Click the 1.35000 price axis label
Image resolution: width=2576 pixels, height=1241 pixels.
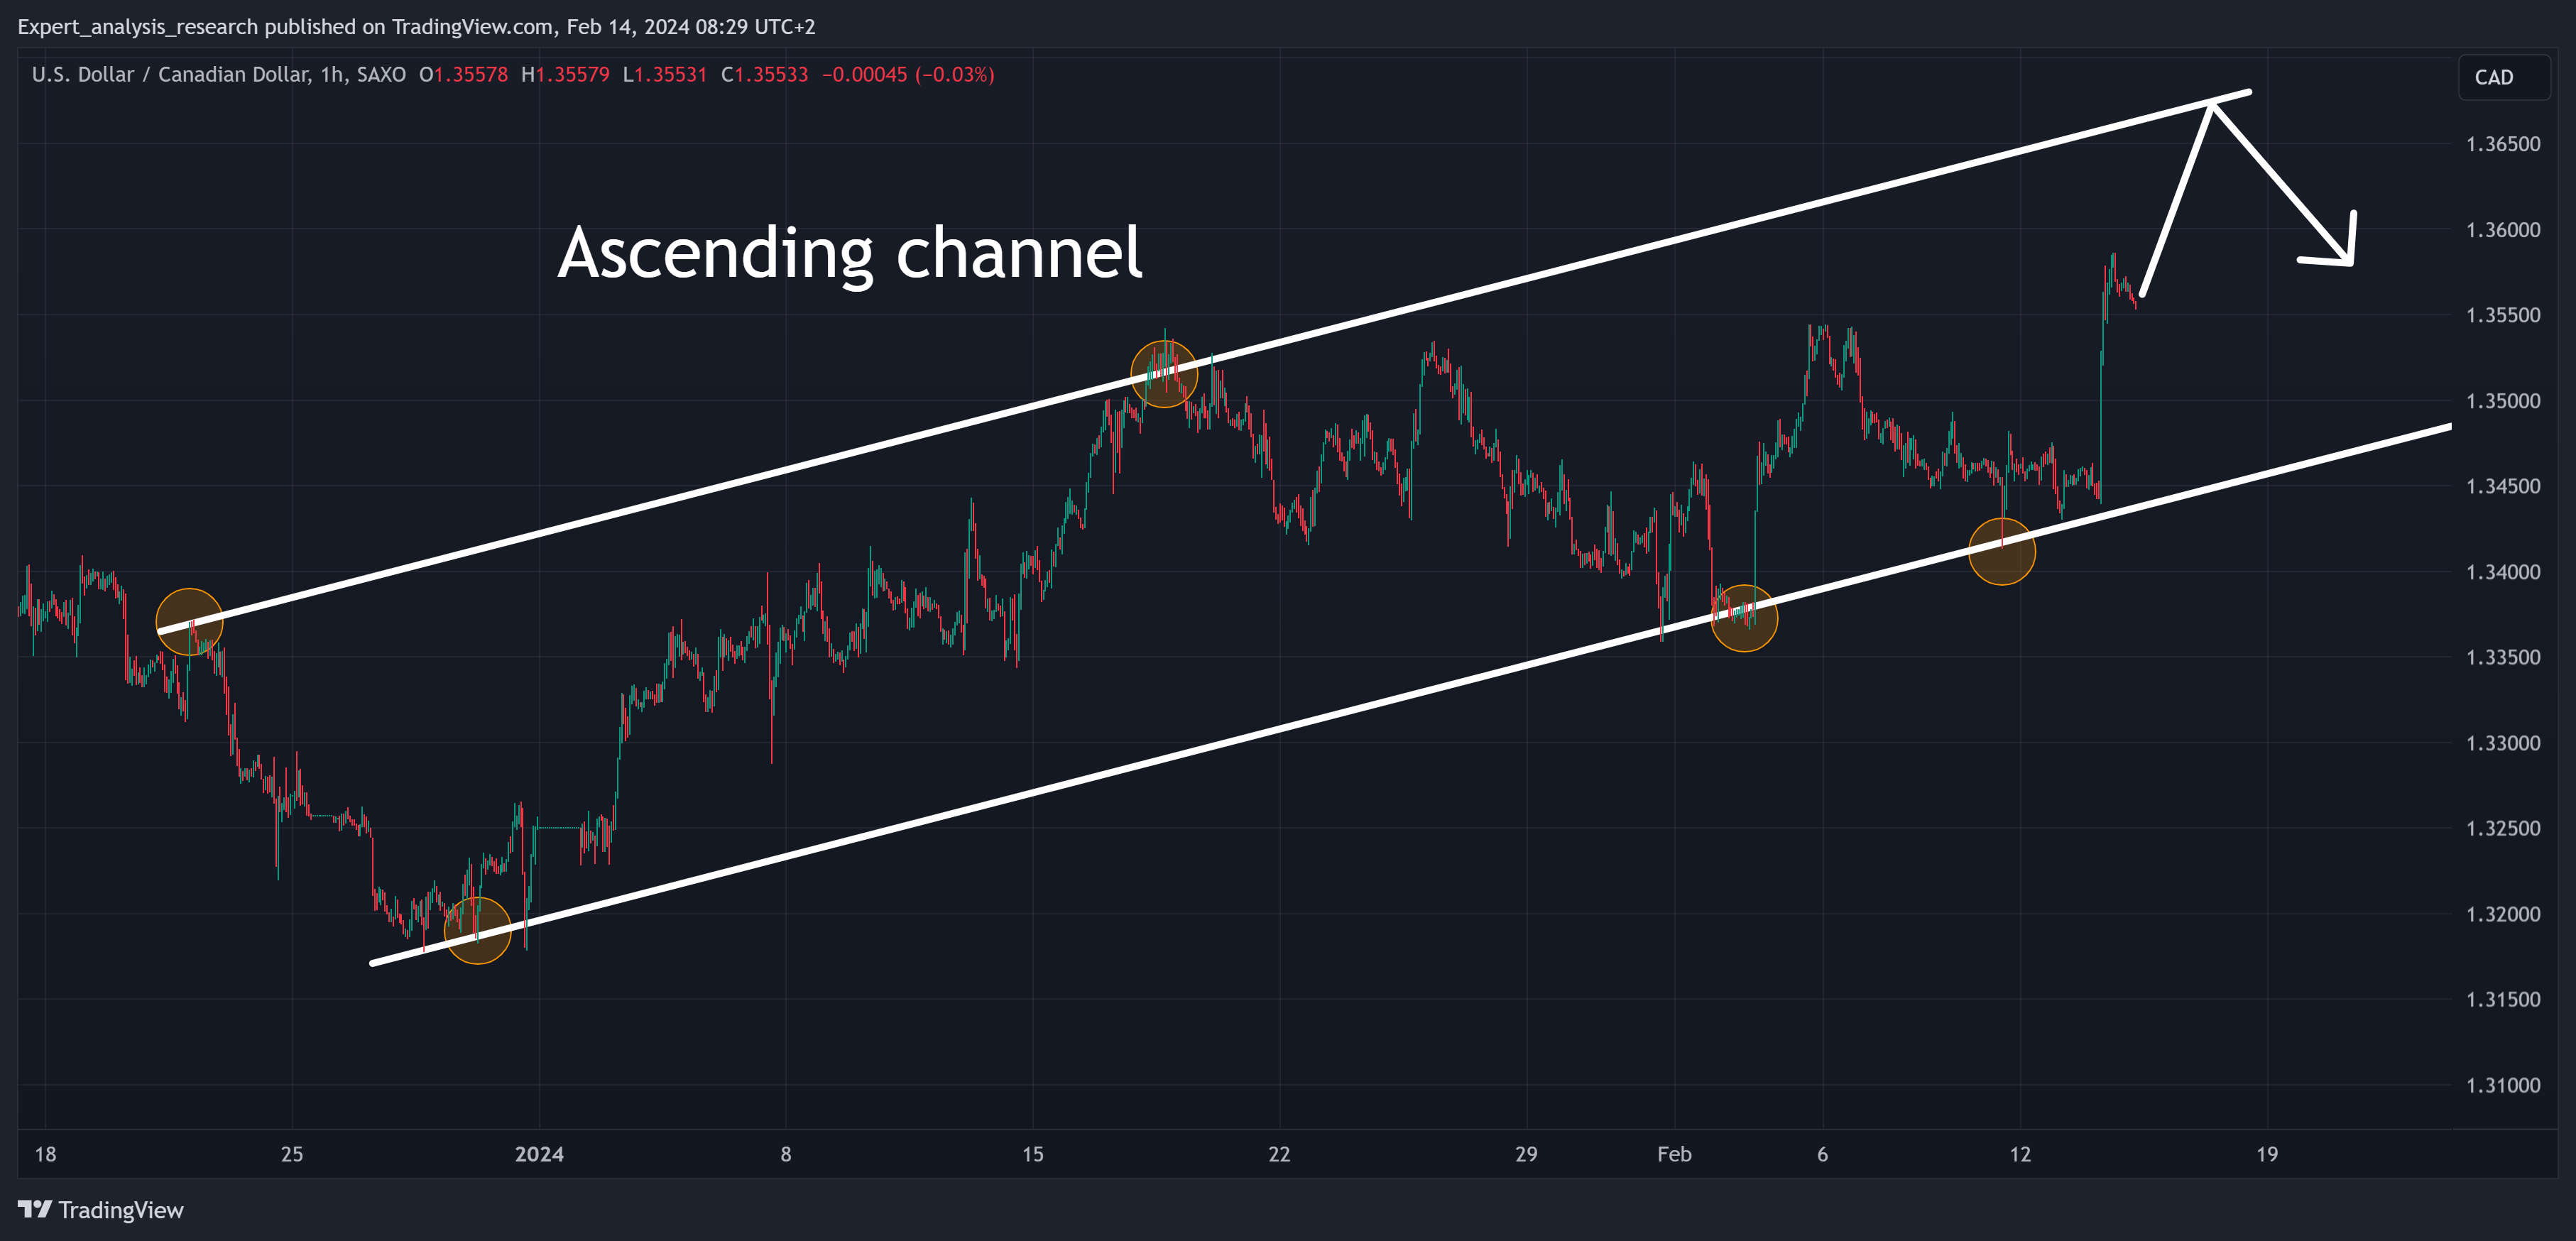[2503, 401]
